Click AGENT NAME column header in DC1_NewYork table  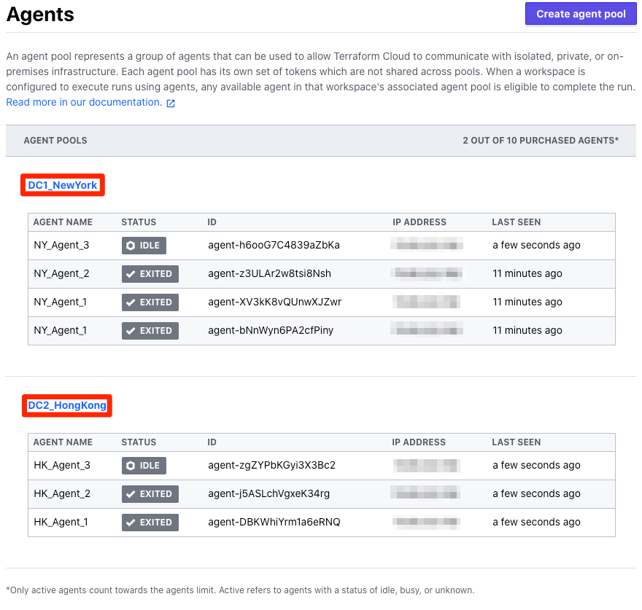click(x=63, y=222)
